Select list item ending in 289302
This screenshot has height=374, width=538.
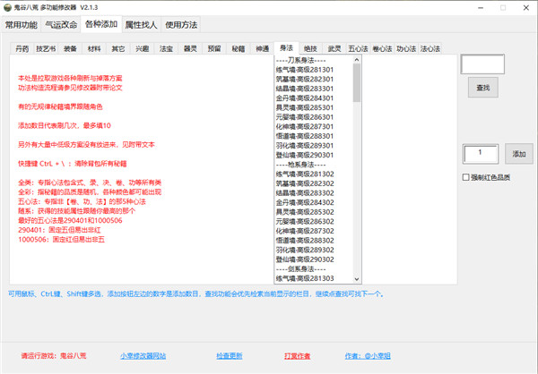(314, 250)
